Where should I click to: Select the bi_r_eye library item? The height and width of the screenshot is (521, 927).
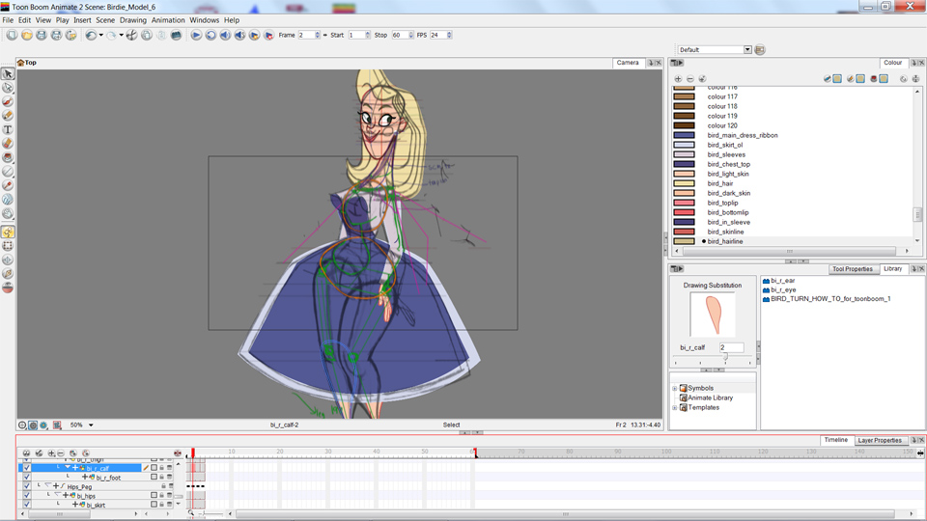[x=783, y=290]
